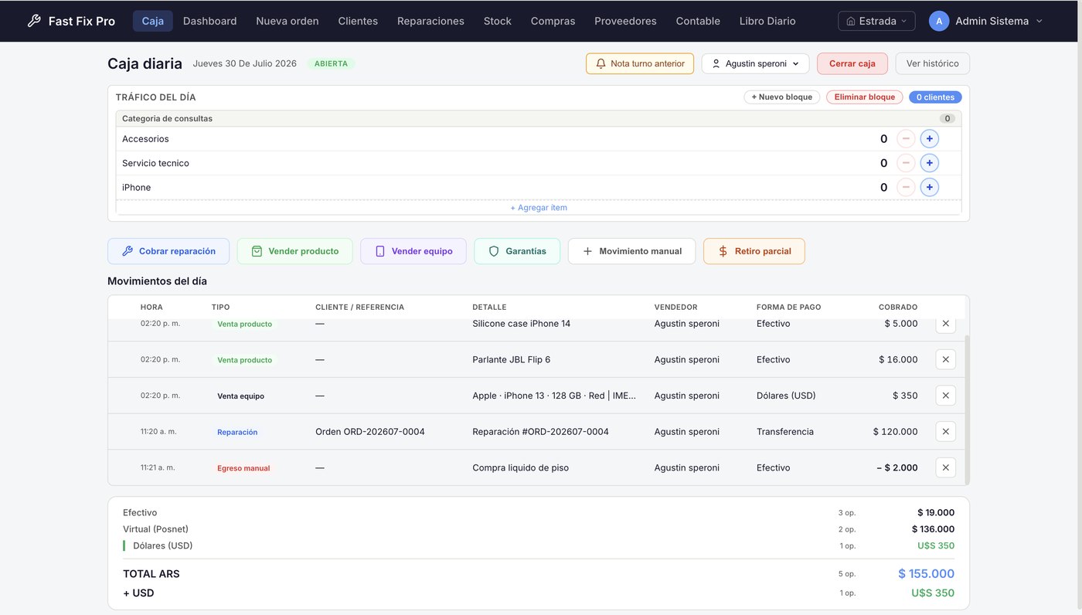1082x615 pixels.
Task: Increment the iPhone consultas count
Action: [929, 187]
